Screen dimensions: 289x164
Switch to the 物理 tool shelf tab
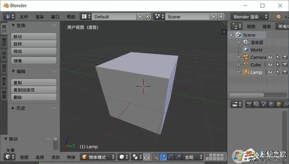pos(4,82)
